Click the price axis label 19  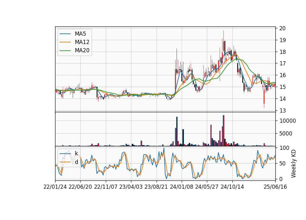(282, 40)
